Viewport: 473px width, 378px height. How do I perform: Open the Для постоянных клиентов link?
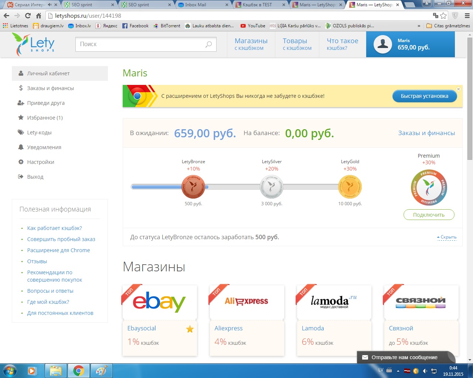tap(60, 313)
